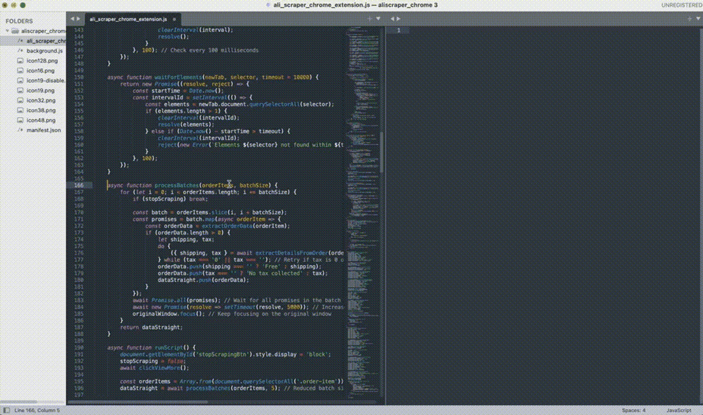The width and height of the screenshot is (703, 415).
Task: Open ali_scraper_chrome_extension.js in the sidebar
Action: 46,41
